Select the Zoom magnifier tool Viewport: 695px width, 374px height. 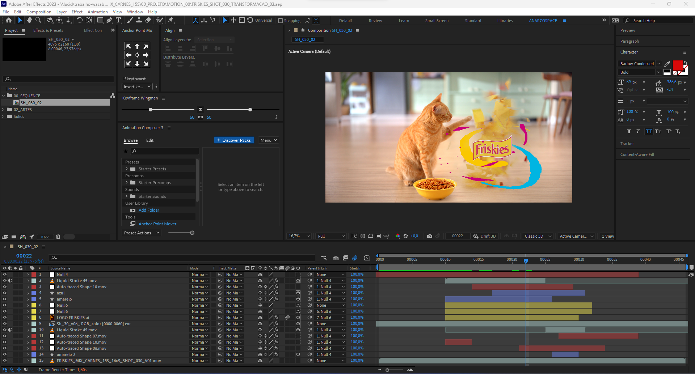point(38,20)
